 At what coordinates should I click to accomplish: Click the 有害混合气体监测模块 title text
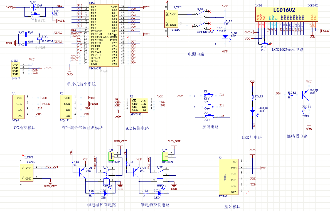[82, 127]
